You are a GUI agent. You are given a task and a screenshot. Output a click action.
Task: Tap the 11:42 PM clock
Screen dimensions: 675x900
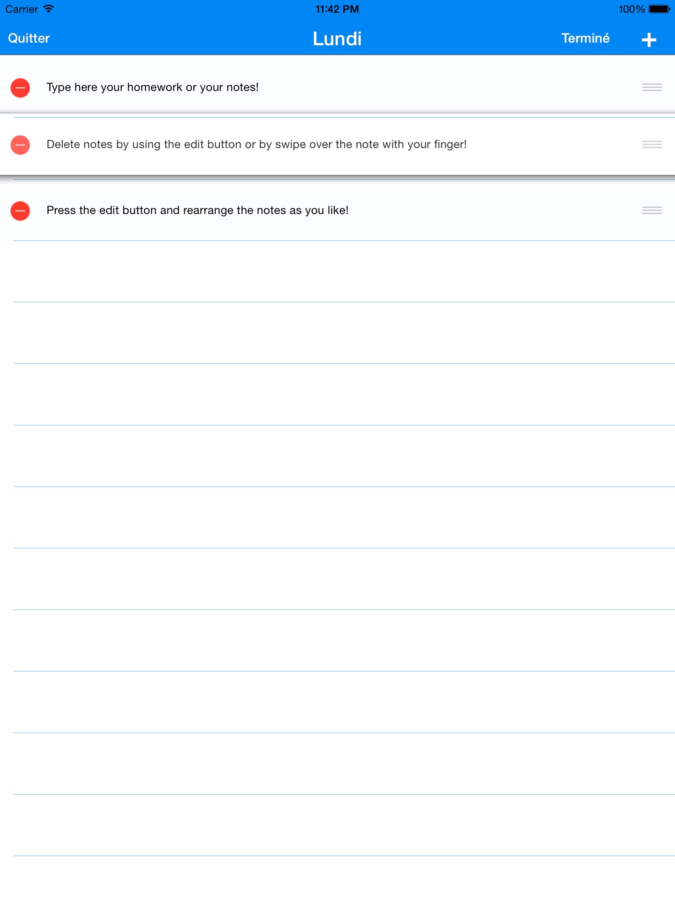pyautogui.click(x=337, y=9)
